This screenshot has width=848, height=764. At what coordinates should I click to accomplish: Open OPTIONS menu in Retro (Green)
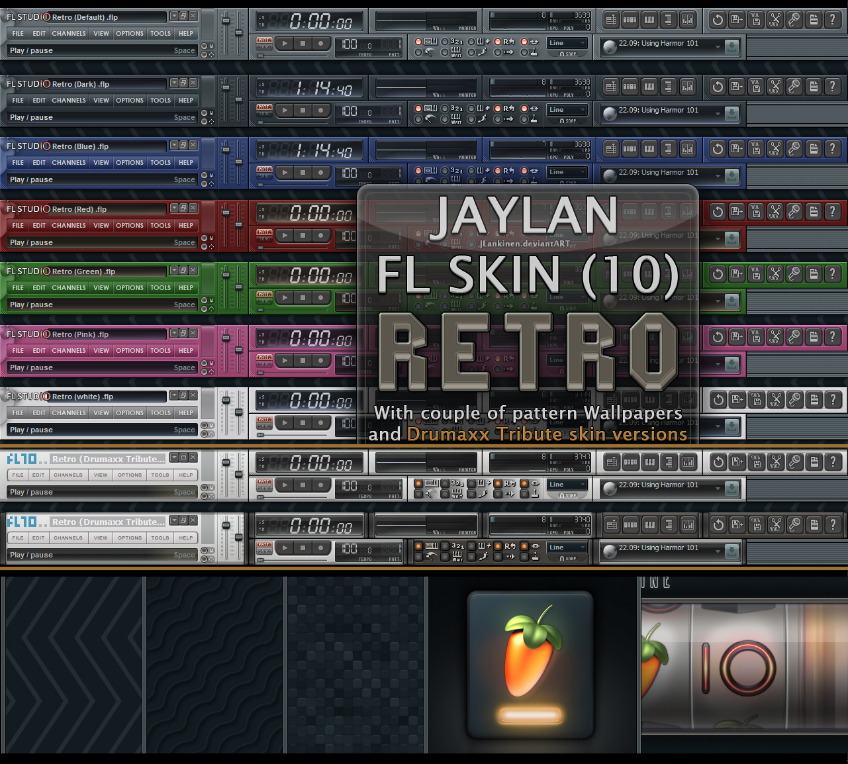pyautogui.click(x=130, y=288)
